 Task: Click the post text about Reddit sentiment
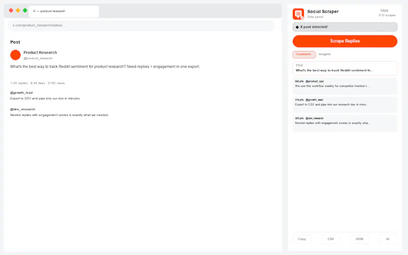(x=105, y=67)
